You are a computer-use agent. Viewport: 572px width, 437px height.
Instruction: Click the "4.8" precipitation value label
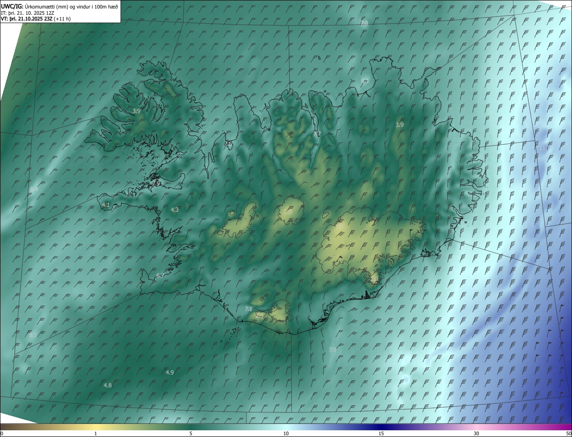[108, 385]
